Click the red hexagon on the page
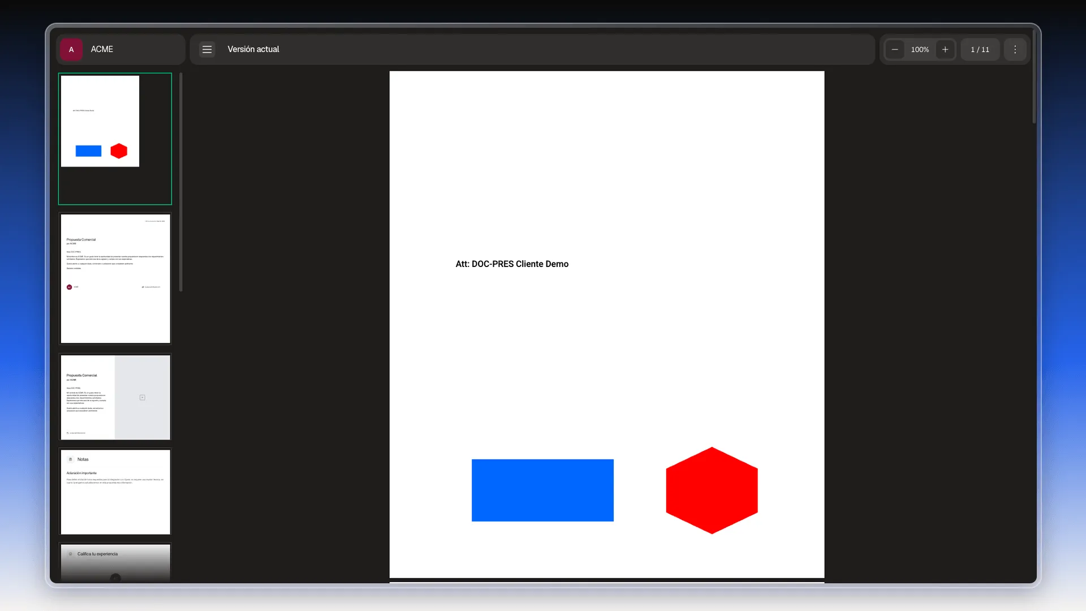 pos(712,490)
